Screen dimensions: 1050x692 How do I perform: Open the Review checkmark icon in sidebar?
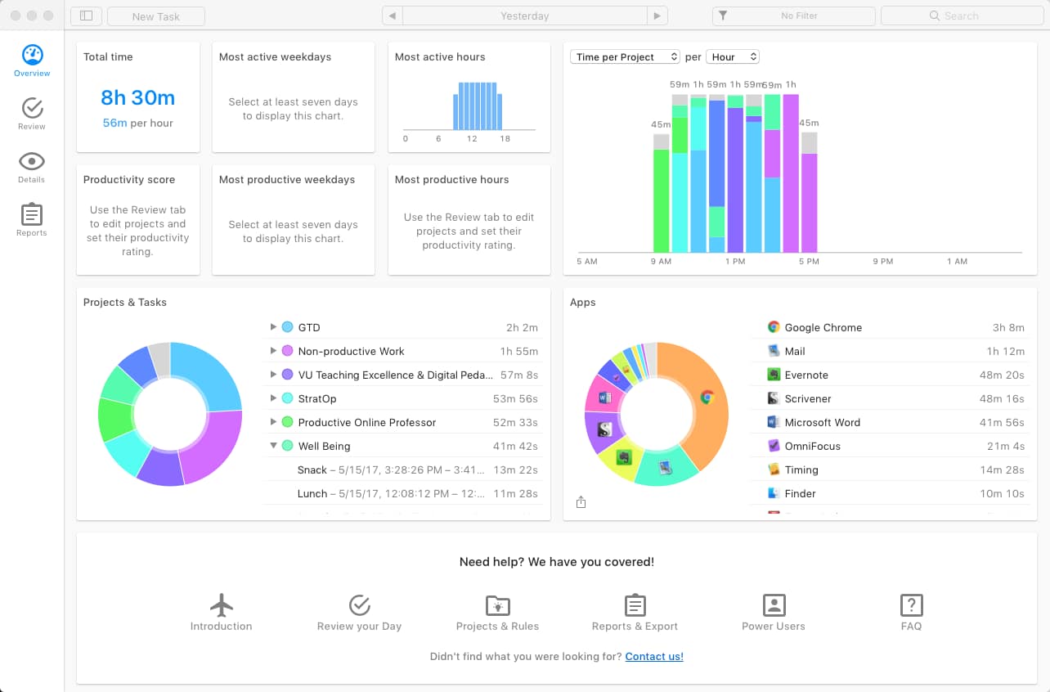32,109
